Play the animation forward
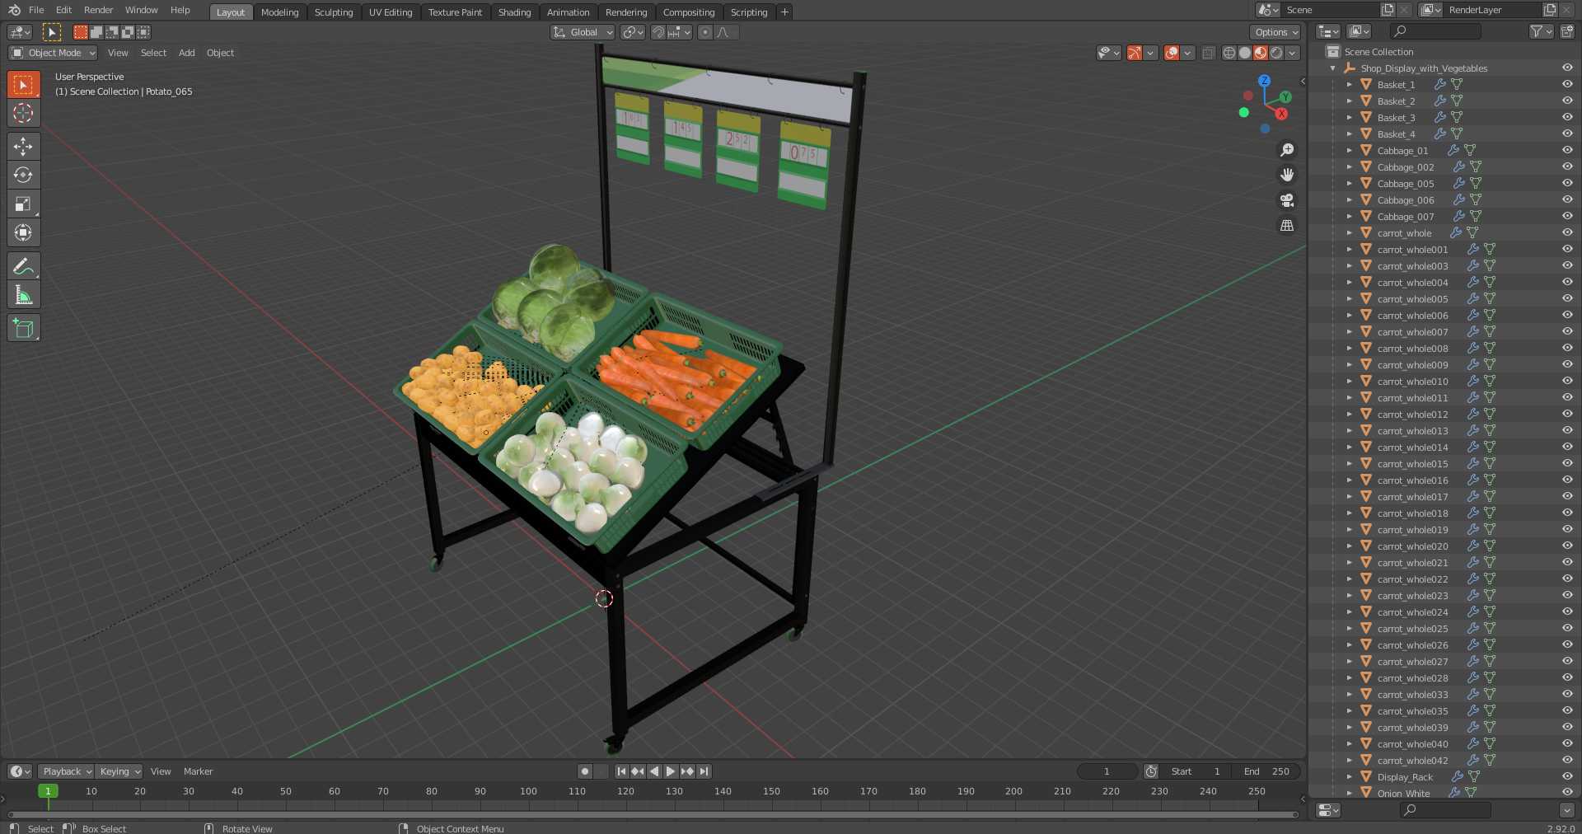The height and width of the screenshot is (834, 1582). 671,771
